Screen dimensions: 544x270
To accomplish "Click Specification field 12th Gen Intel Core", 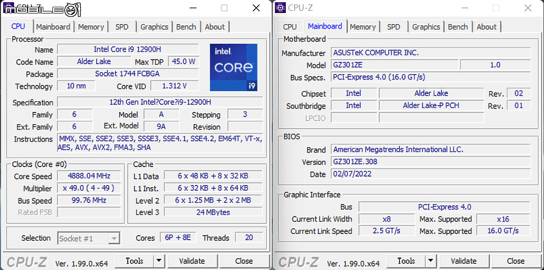I will click(x=160, y=102).
